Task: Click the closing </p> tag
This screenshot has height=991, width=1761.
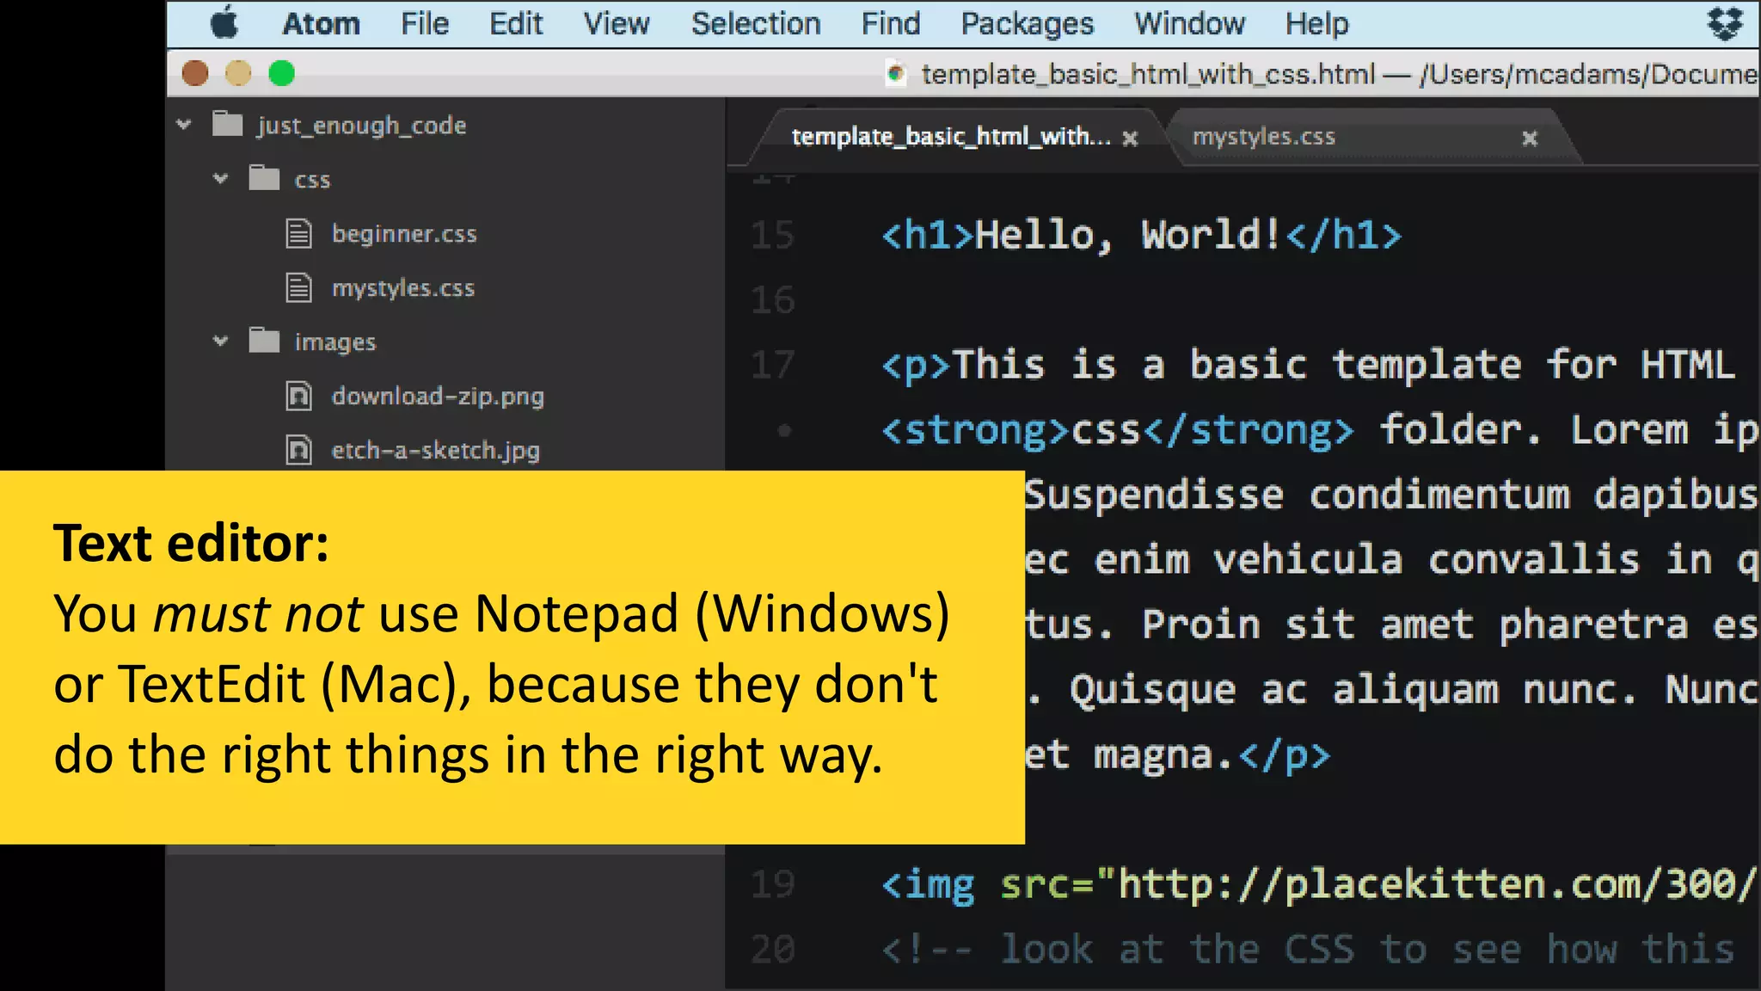Action: click(1285, 755)
